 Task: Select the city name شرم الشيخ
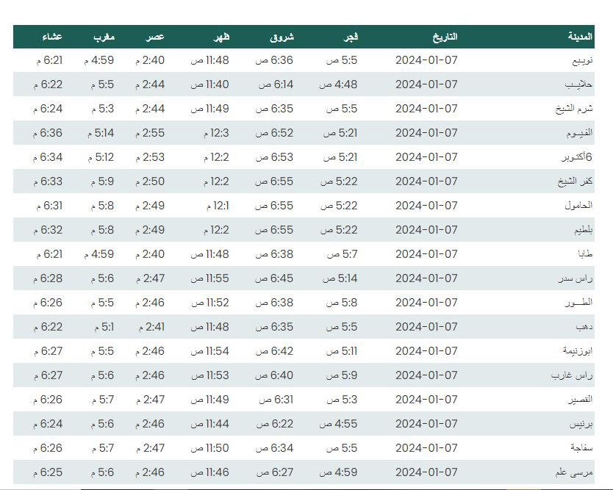click(x=574, y=109)
